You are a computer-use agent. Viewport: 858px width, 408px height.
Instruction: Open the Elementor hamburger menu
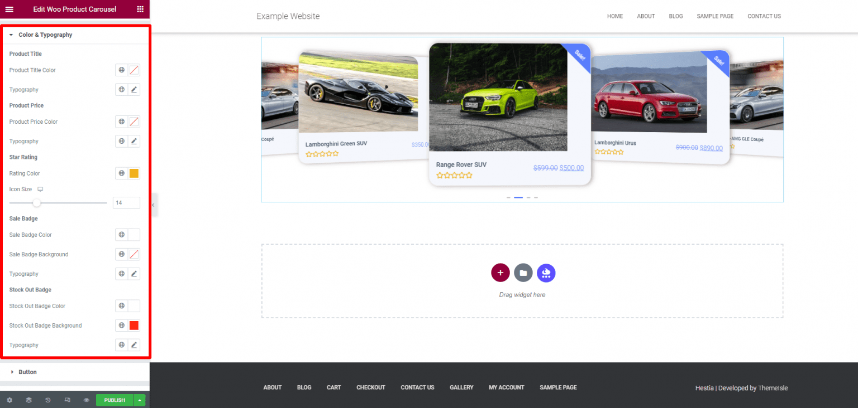(9, 9)
